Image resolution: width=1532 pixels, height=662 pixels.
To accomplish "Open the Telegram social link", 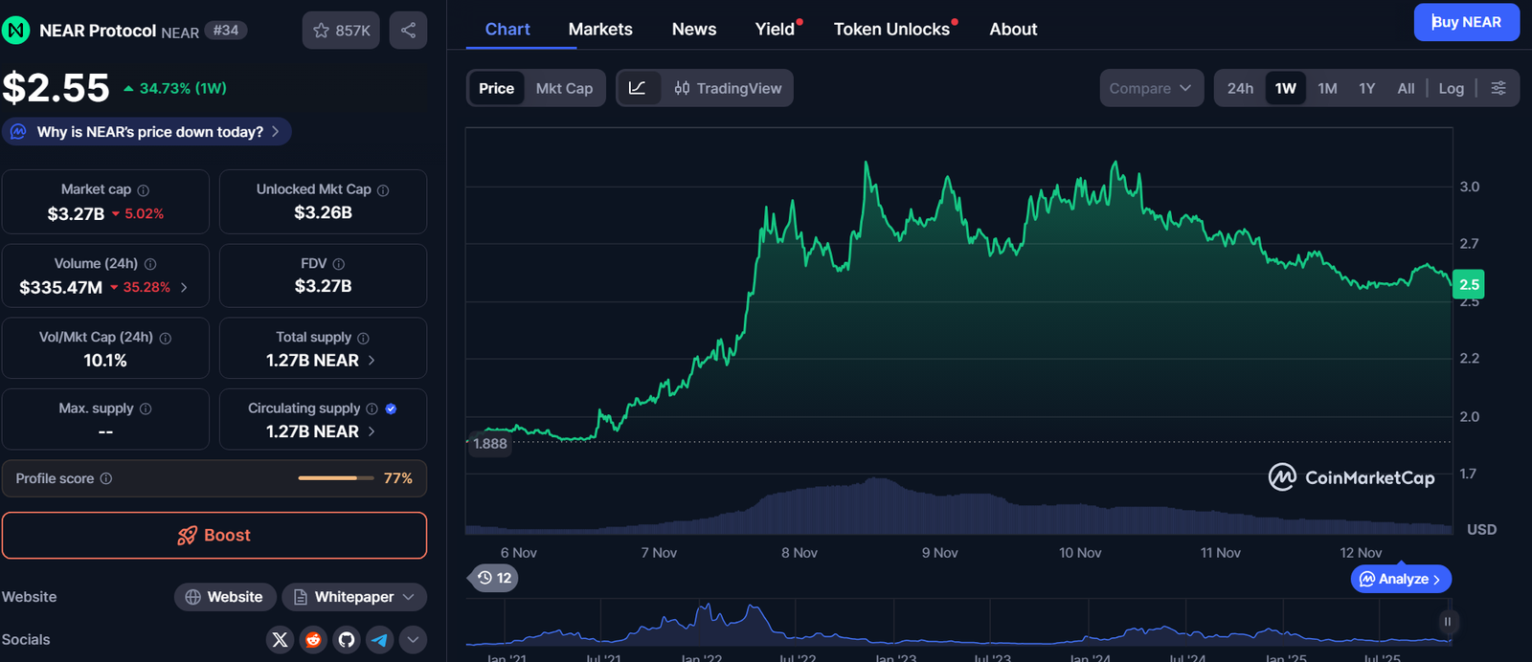I will pyautogui.click(x=380, y=640).
